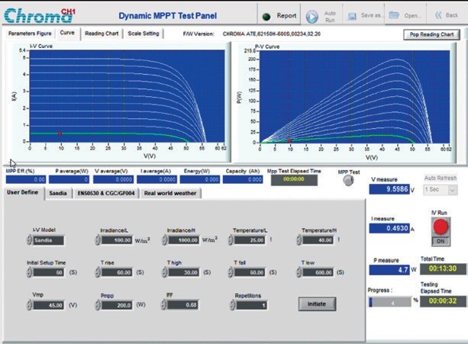Click the I-V Model Sandia selector spinner
The image size is (468, 344).
[29, 240]
